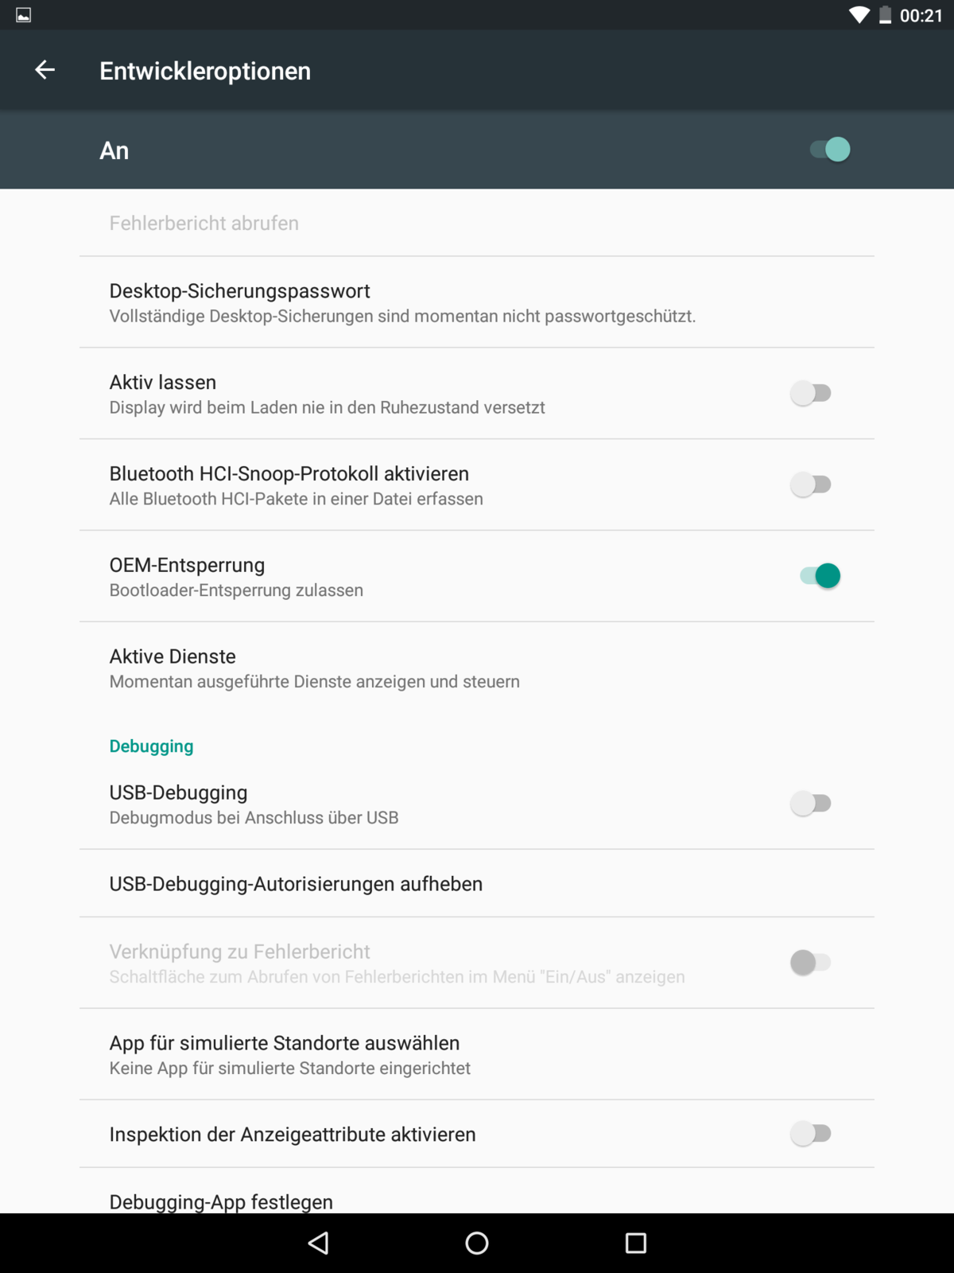Toggle Inspektion der Anzeigeattribute switch
The height and width of the screenshot is (1273, 954).
click(810, 1134)
